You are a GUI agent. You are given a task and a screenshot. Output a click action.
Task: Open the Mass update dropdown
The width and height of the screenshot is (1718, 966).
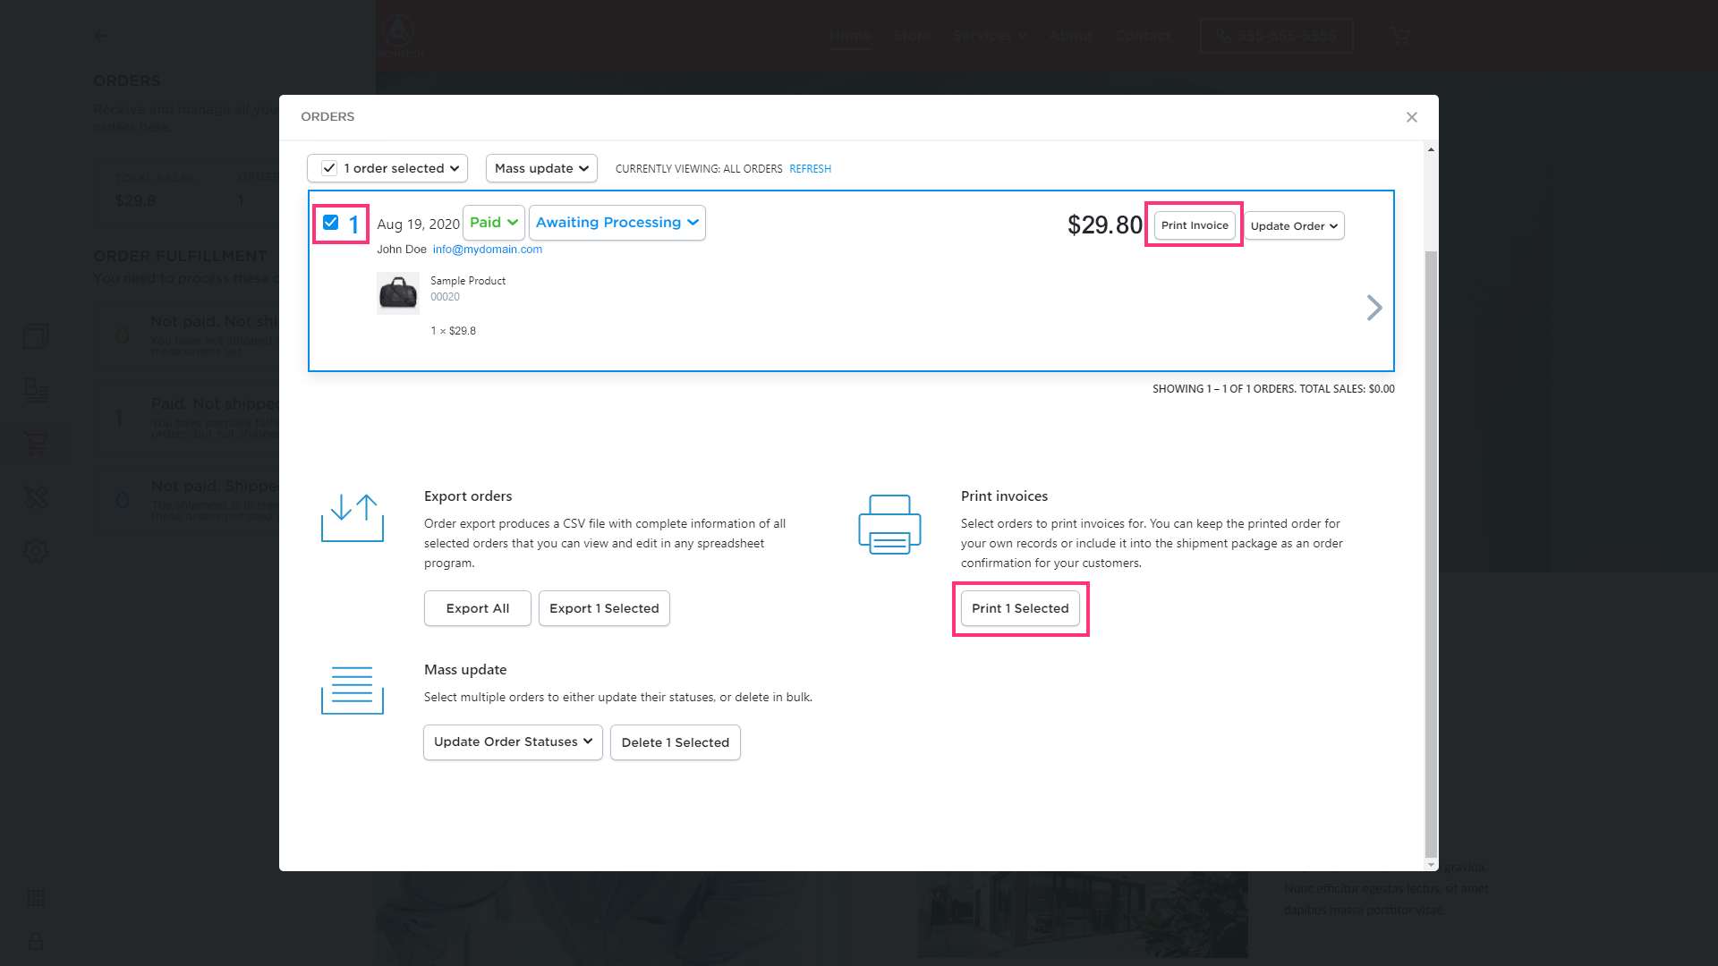click(x=541, y=168)
